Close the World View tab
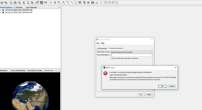This screenshot has height=110, width=202. [x=55, y=70]
